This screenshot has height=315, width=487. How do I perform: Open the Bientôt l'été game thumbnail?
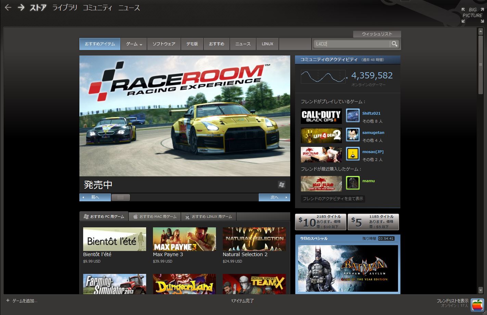click(x=115, y=239)
